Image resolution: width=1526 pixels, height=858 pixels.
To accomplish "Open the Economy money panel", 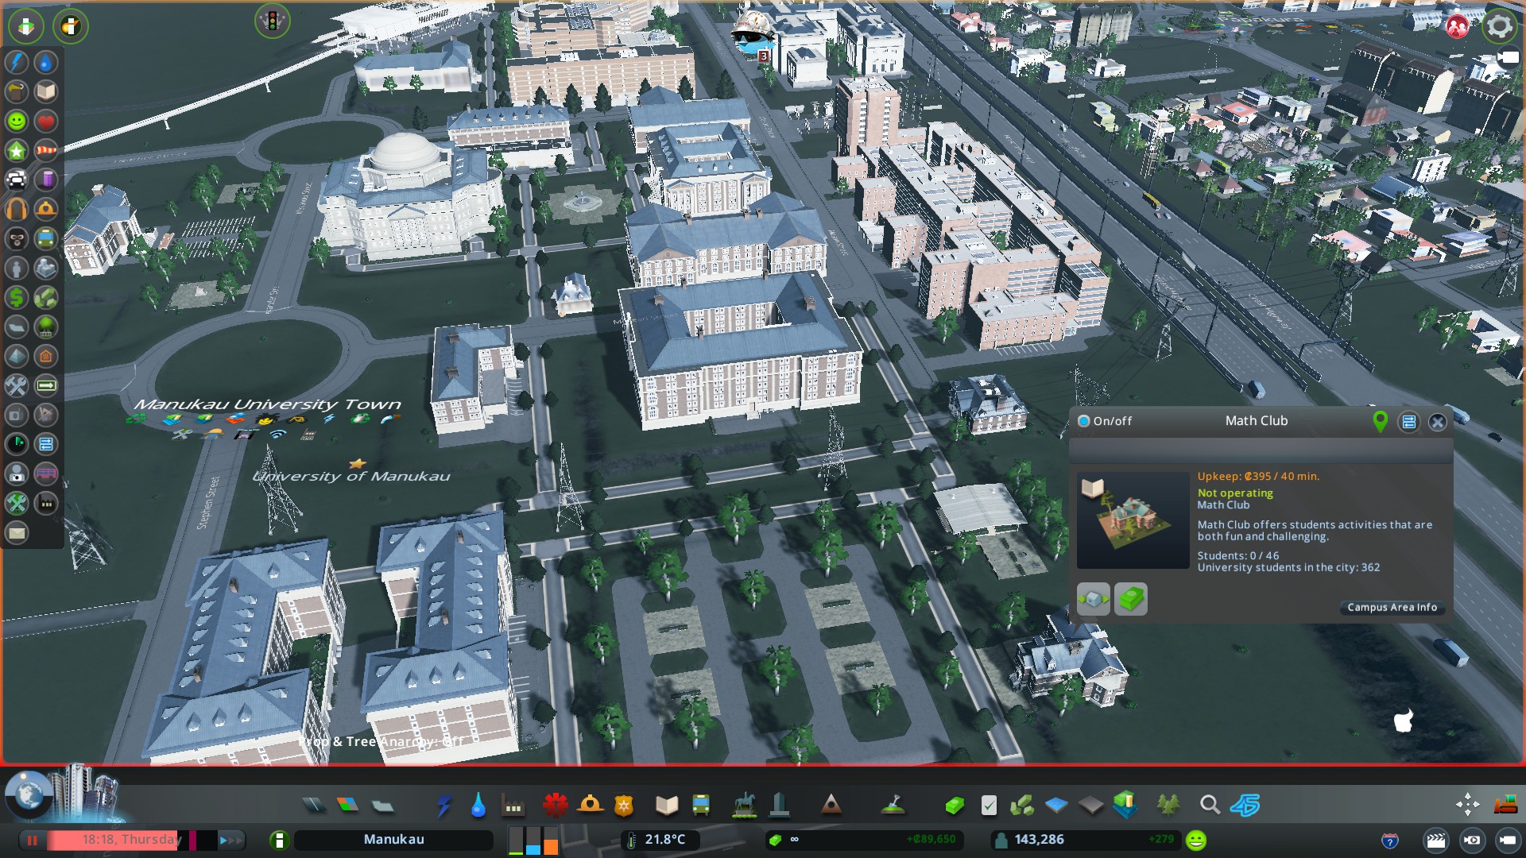I will click(x=954, y=806).
